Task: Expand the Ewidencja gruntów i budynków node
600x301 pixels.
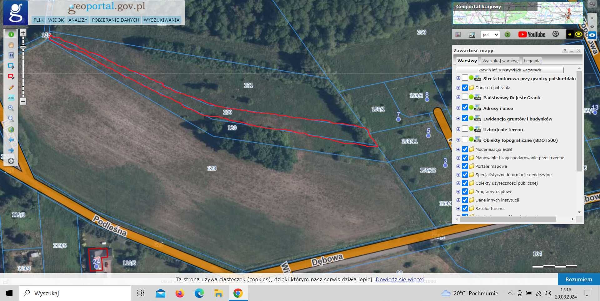Action: tap(458, 119)
